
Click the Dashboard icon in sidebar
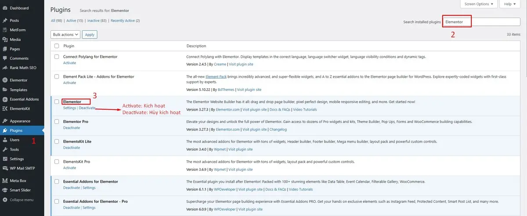(5, 8)
